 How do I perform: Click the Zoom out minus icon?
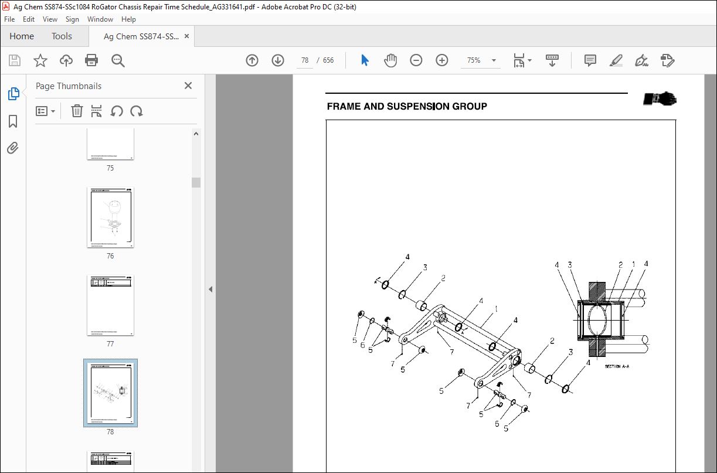(416, 60)
